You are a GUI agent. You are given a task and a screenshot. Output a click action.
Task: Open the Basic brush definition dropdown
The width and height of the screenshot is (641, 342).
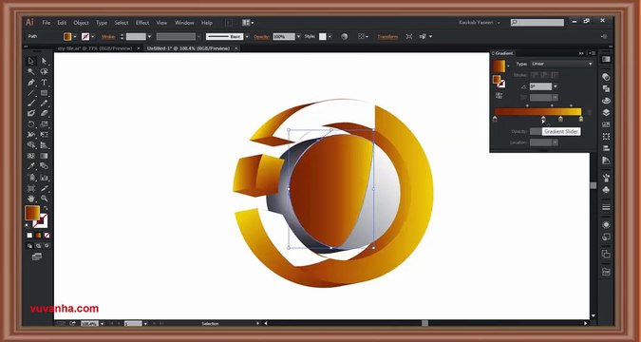tap(247, 36)
